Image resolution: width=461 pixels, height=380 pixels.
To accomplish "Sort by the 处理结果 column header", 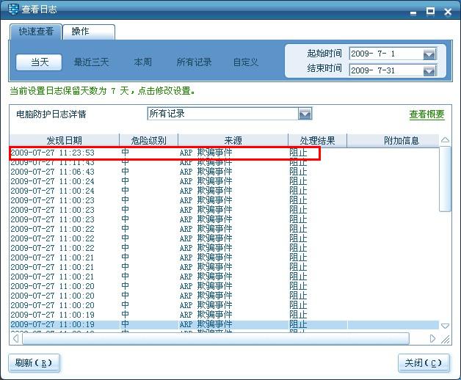I will 318,140.
